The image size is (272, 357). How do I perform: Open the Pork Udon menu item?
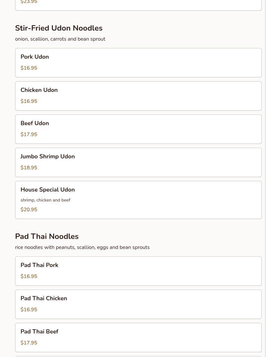(x=138, y=63)
